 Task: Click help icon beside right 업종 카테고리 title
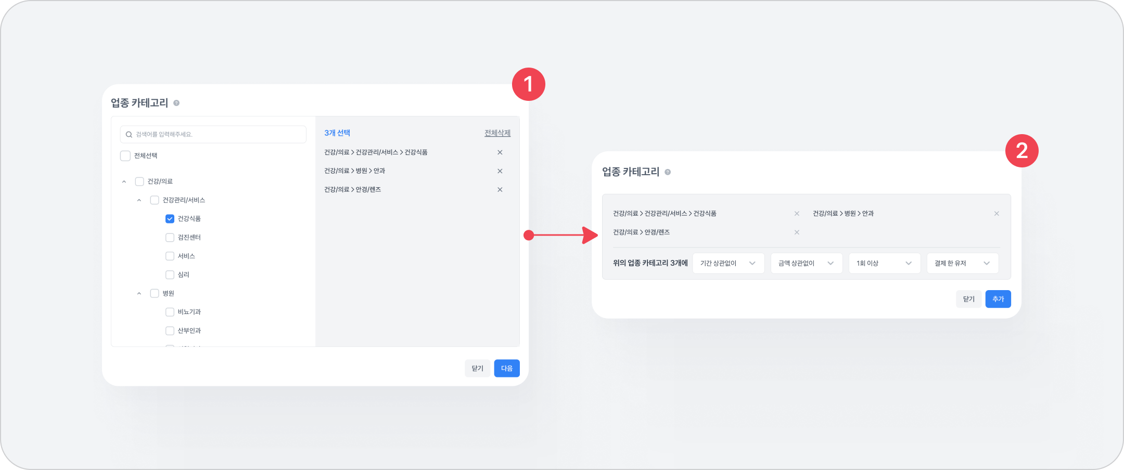[668, 172]
